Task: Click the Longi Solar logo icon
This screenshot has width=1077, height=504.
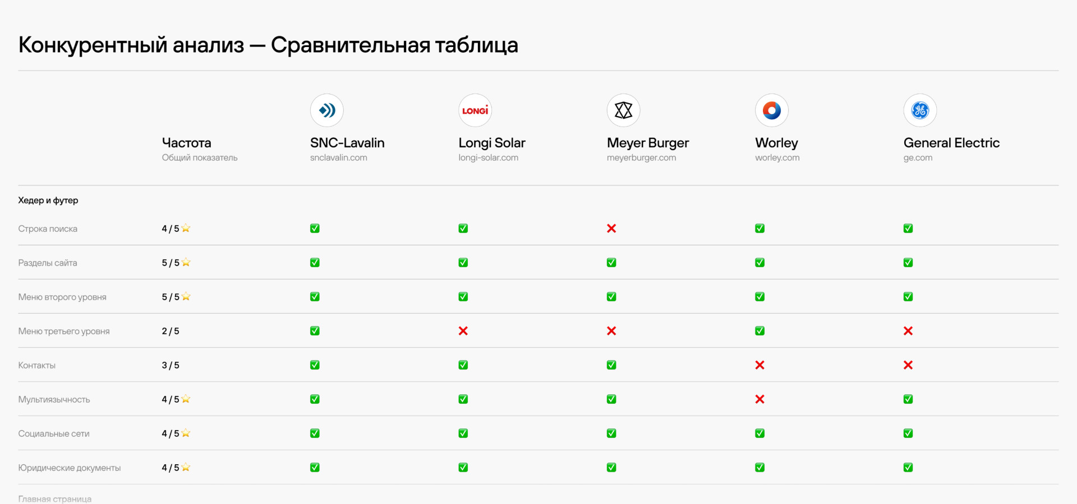Action: pyautogui.click(x=475, y=110)
